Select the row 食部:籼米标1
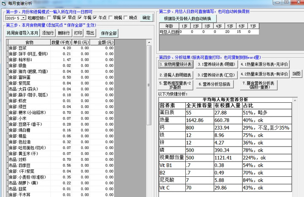This screenshot has width=304, height=197. 61,60
